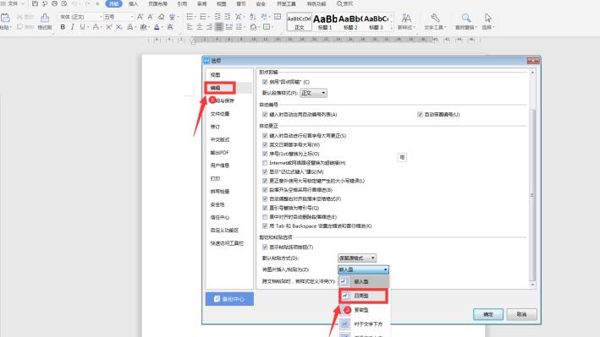Open the font name combo box
The width and height of the screenshot is (600, 337).
click(80, 17)
